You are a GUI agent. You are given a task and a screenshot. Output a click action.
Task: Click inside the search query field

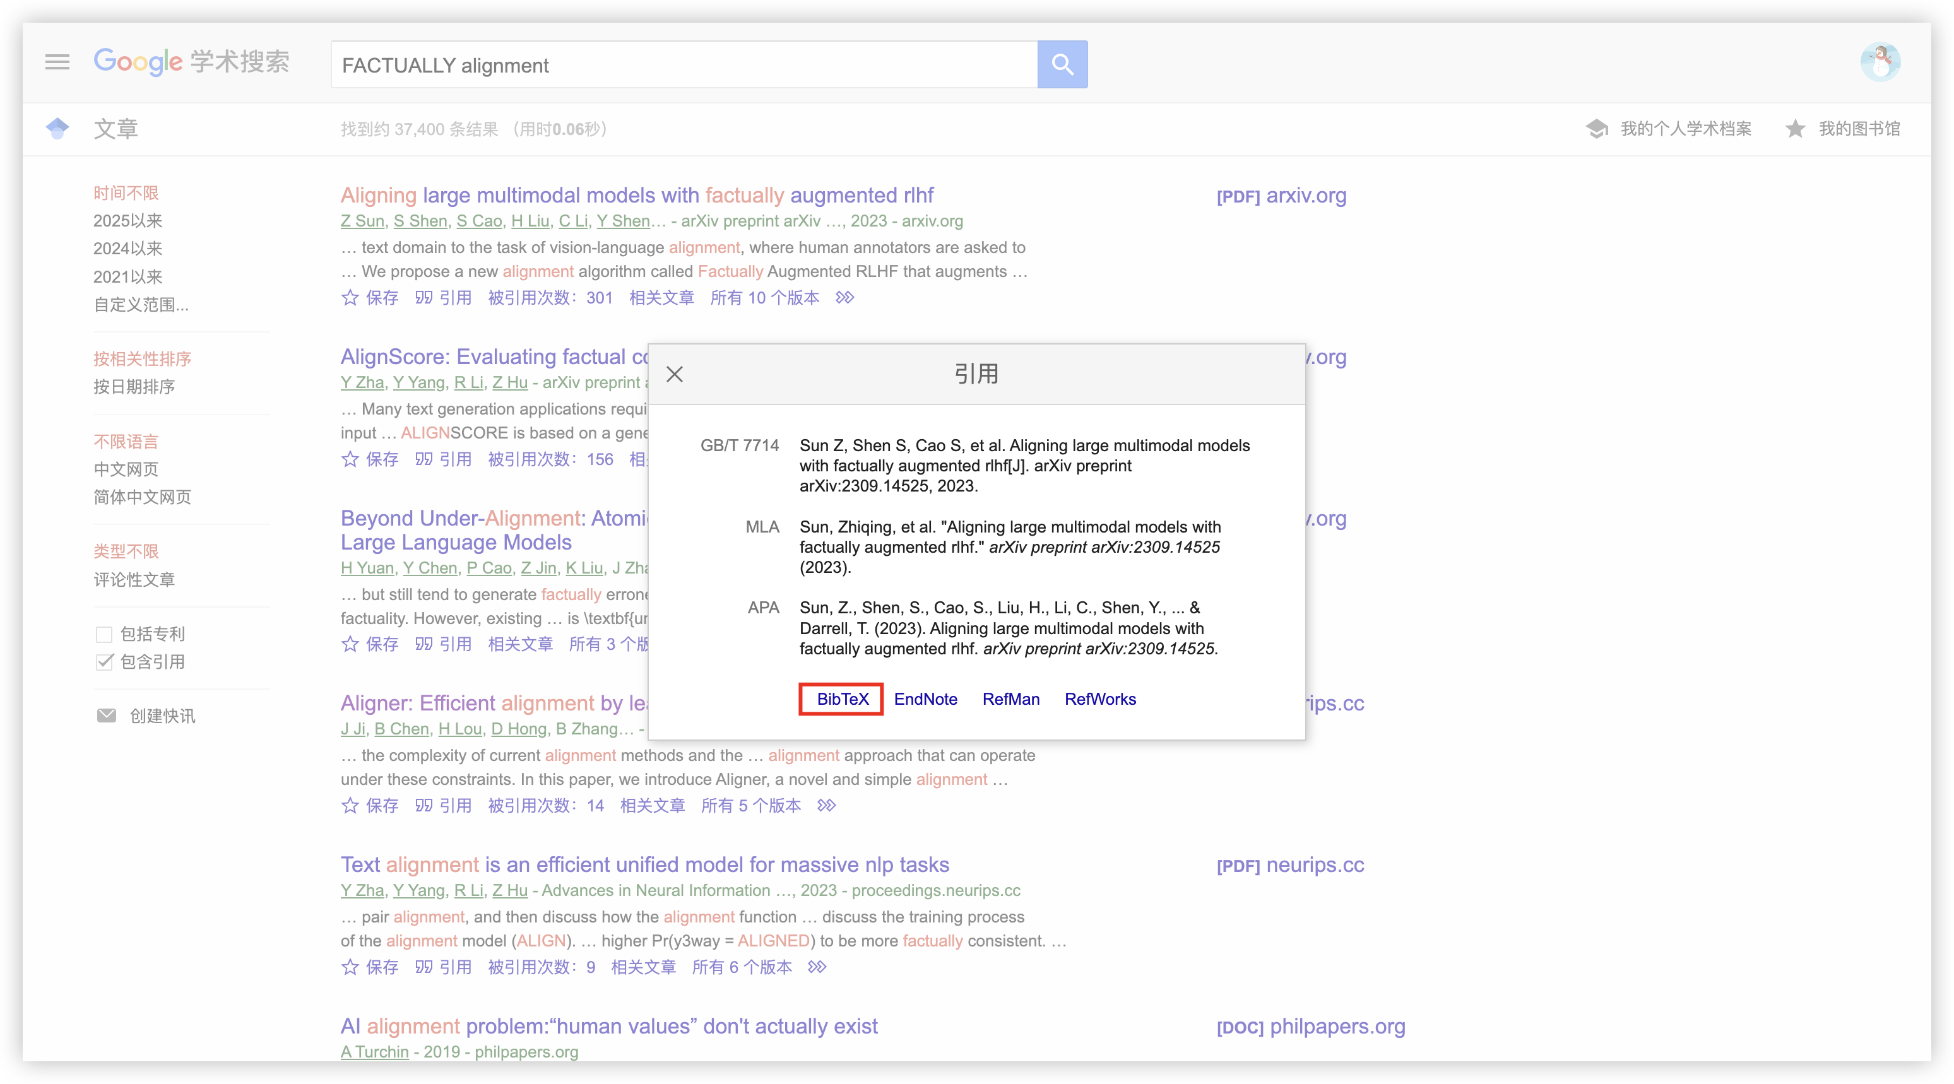click(683, 64)
